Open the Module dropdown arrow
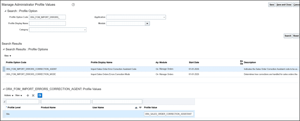This screenshot has width=300, height=121. (x=147, y=23)
